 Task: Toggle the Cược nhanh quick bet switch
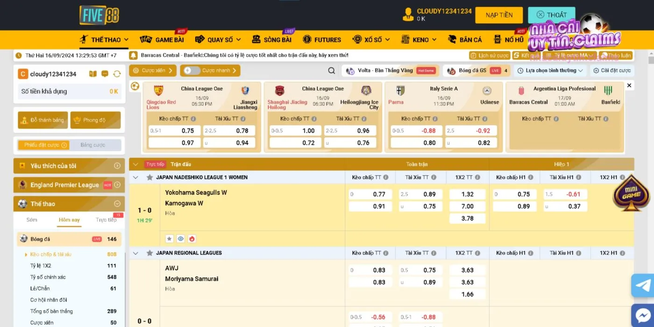(189, 71)
